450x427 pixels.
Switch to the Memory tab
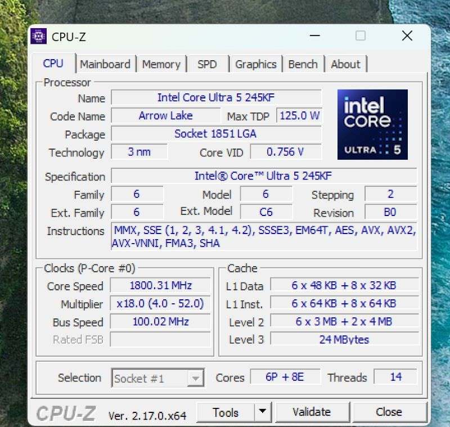click(x=161, y=64)
